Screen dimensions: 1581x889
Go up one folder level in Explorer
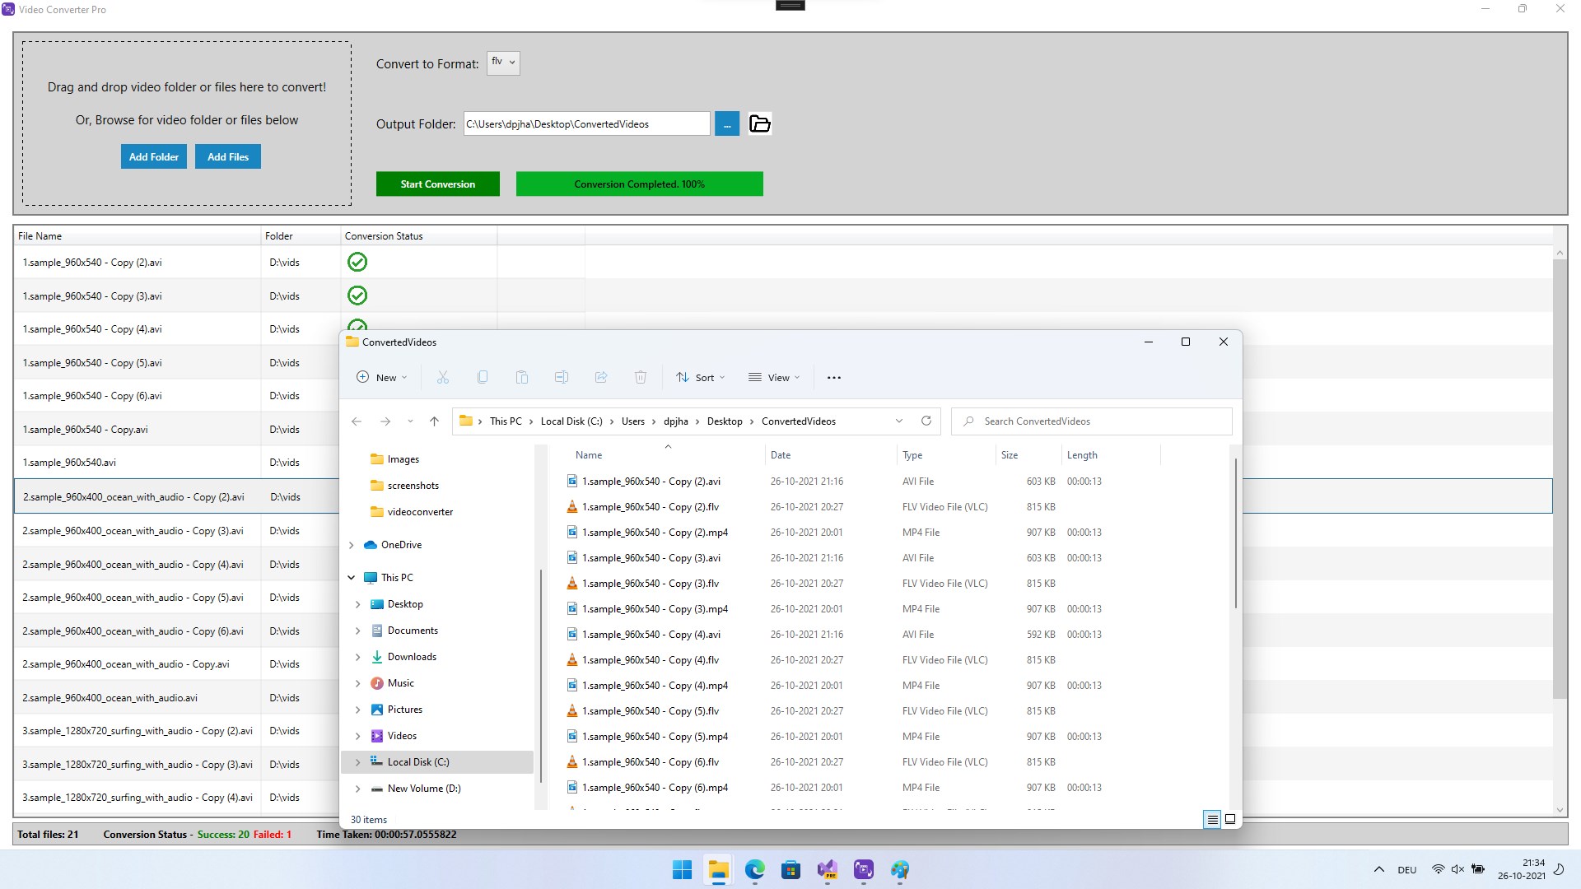[x=434, y=421]
